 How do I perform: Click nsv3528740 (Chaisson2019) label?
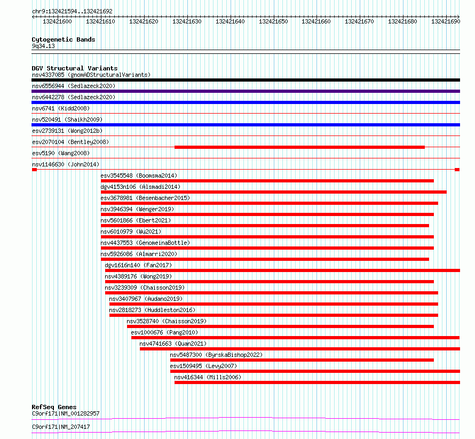(167, 321)
